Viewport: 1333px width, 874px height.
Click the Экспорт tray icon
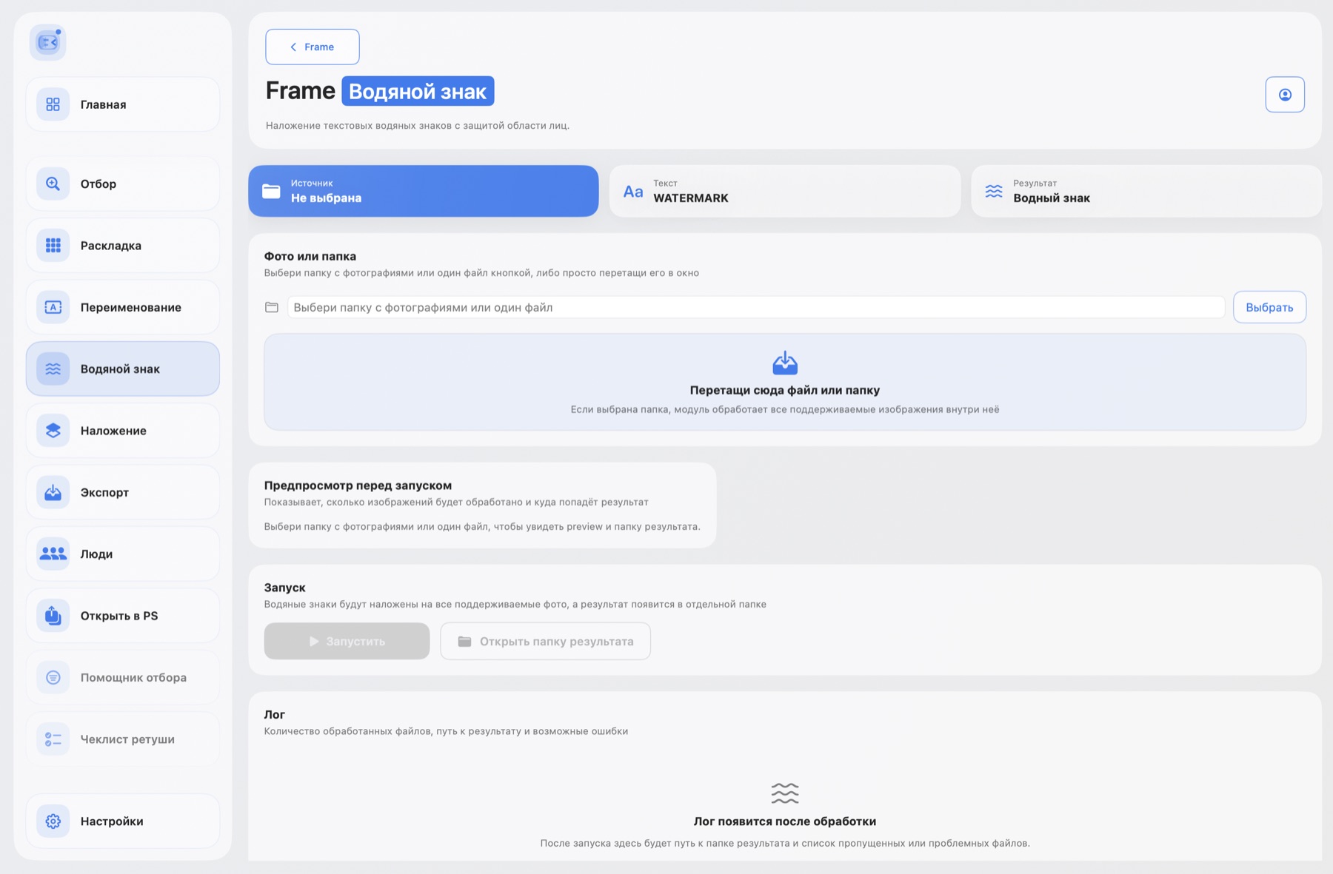point(53,492)
